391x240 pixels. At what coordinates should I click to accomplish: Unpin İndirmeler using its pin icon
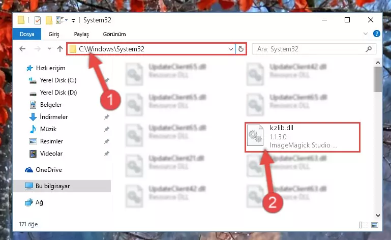coord(106,117)
